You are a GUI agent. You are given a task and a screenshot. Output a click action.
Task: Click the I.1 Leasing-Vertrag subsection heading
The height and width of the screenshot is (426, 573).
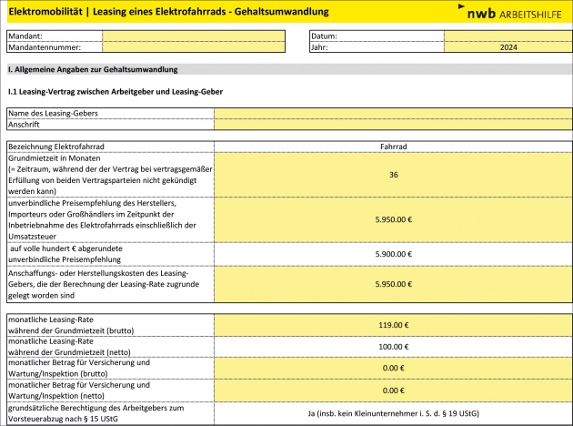tap(115, 91)
